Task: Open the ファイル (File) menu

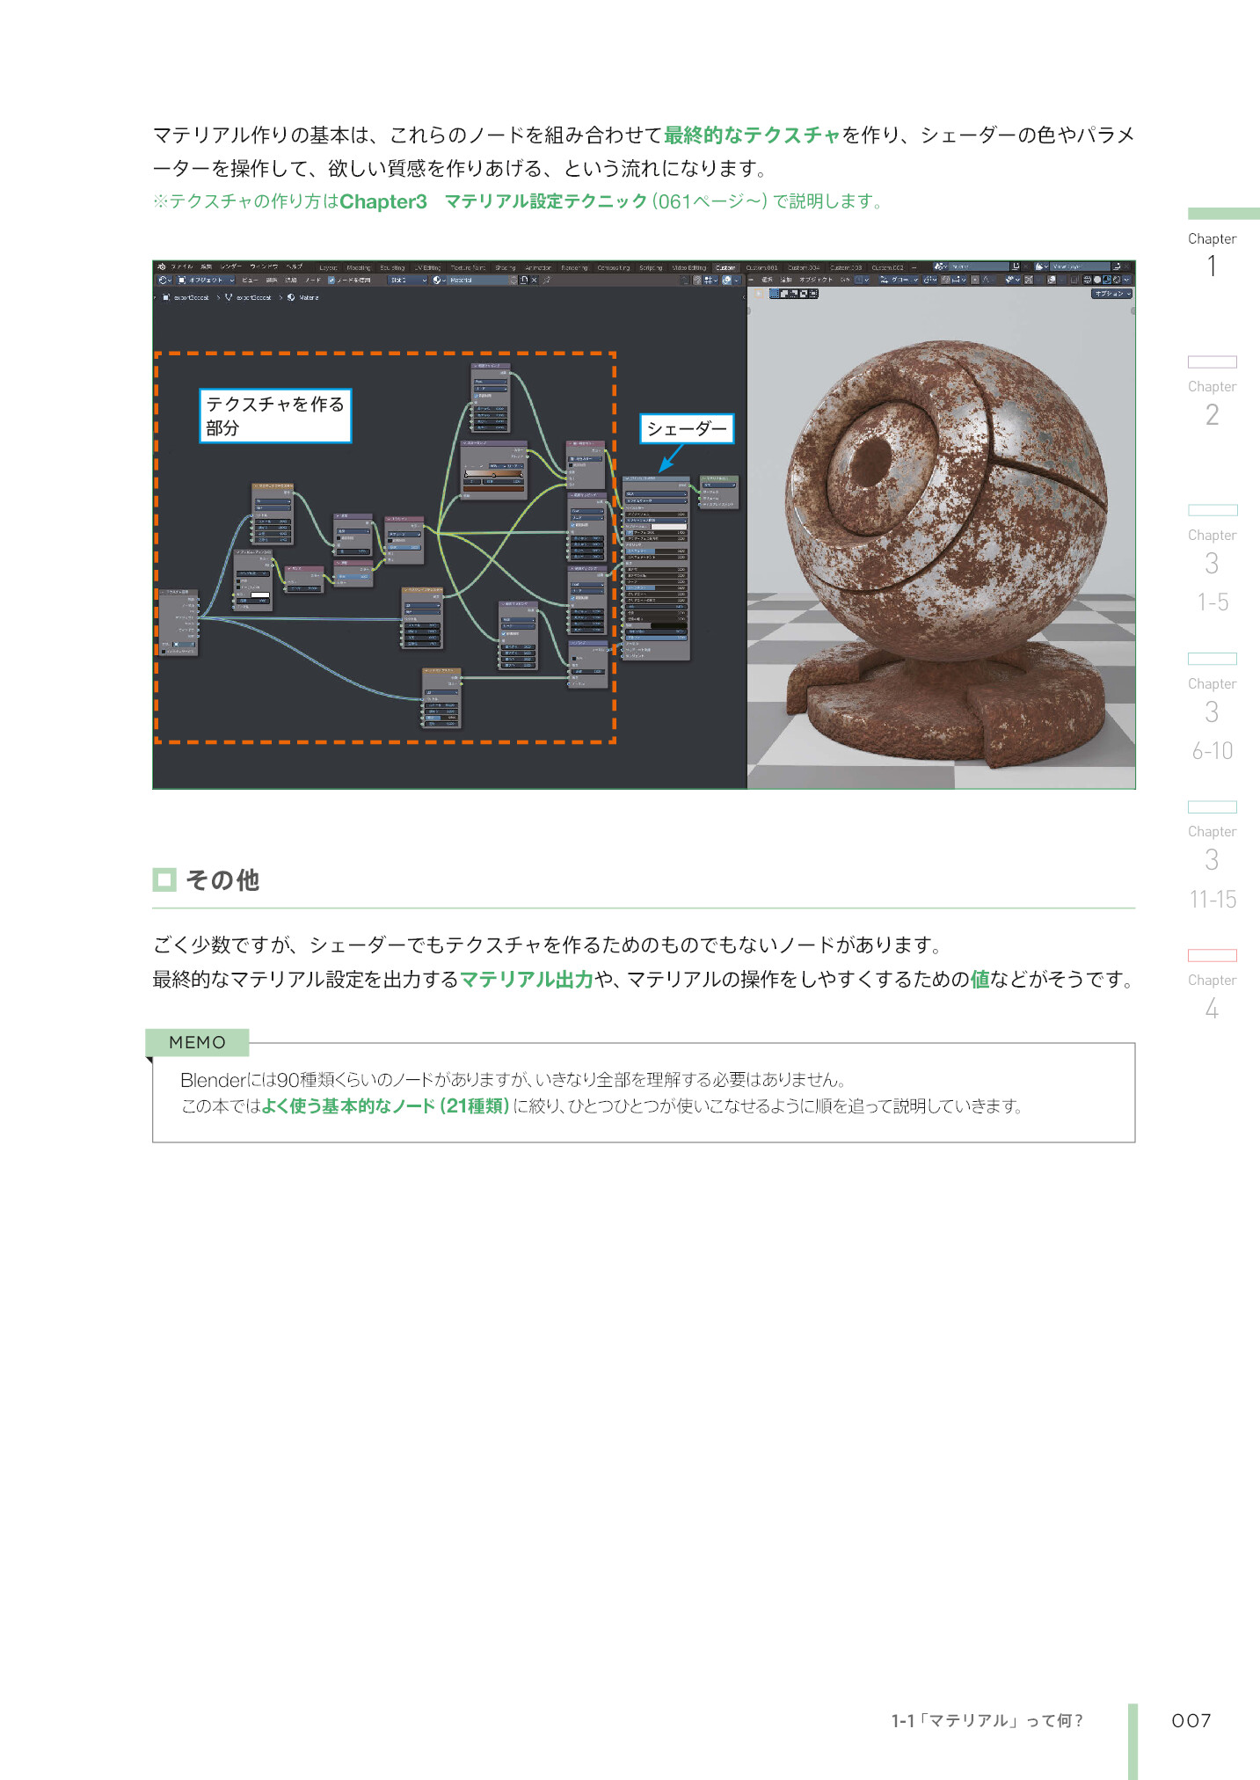Action: coord(181,266)
